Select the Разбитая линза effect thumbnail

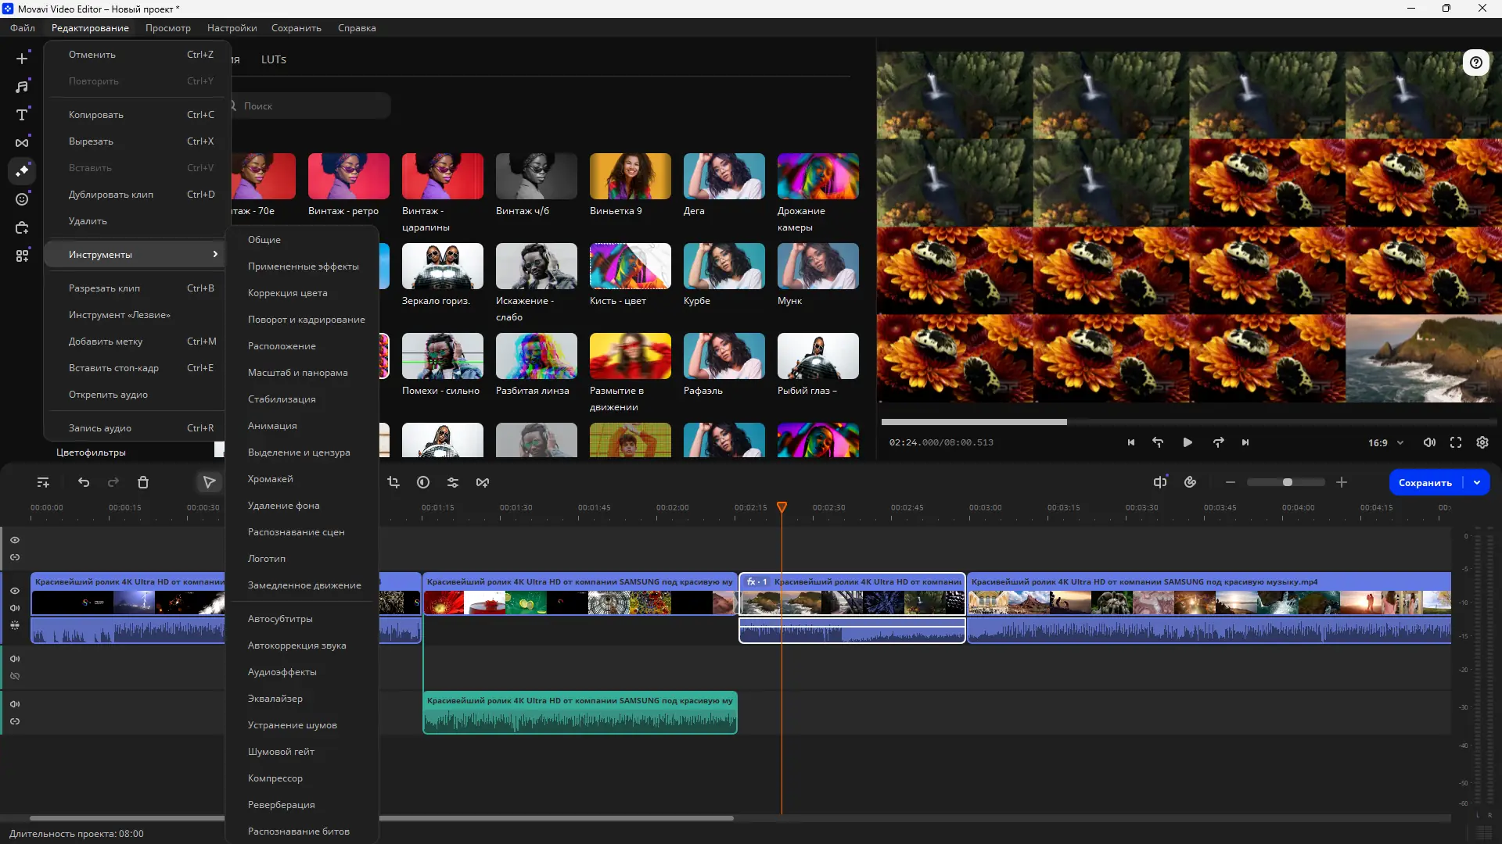pyautogui.click(x=536, y=356)
